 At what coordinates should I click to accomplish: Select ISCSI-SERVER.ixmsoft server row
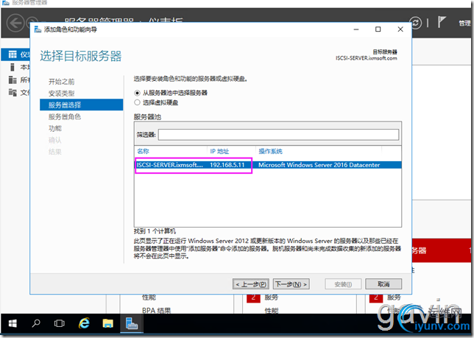pyautogui.click(x=268, y=165)
